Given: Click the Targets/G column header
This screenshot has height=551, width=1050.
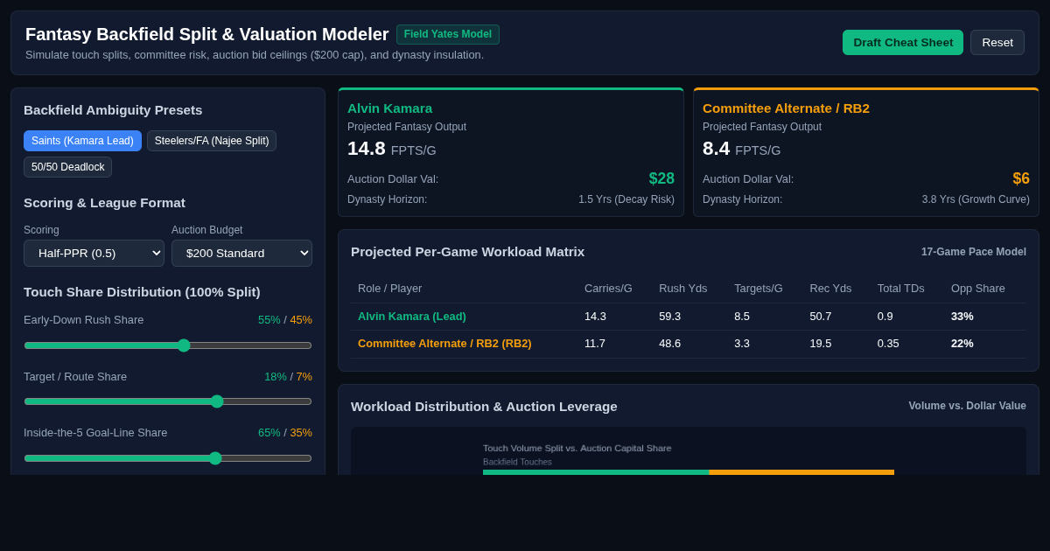Looking at the screenshot, I should 759,289.
